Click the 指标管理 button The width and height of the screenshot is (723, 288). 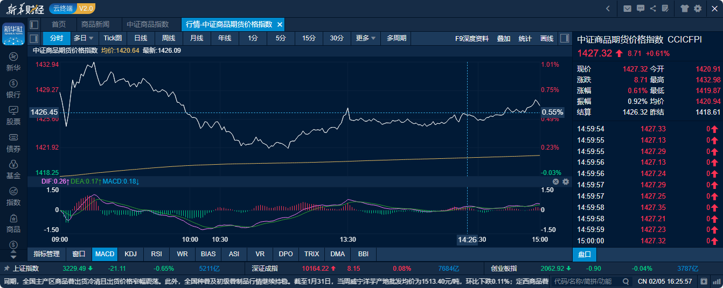tap(46, 254)
